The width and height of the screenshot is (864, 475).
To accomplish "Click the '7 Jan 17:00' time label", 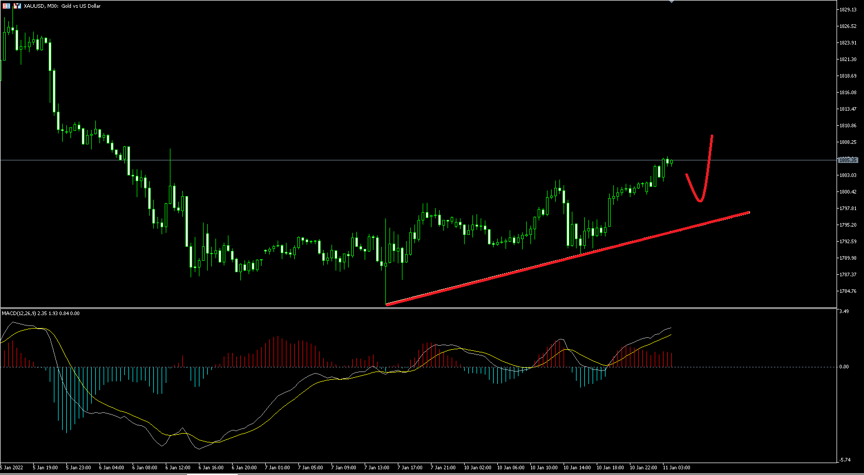I will point(410,468).
